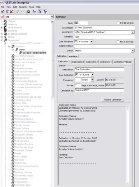Click the red X delete toolbar icon
Screen dimensions: 139x187
tap(12, 12)
